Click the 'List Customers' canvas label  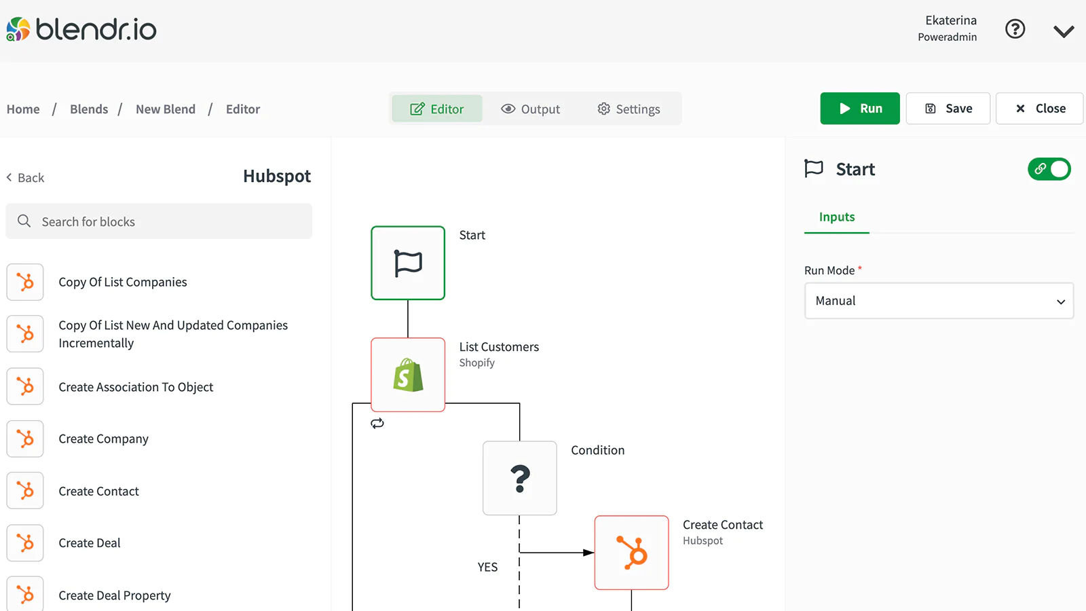tap(499, 347)
